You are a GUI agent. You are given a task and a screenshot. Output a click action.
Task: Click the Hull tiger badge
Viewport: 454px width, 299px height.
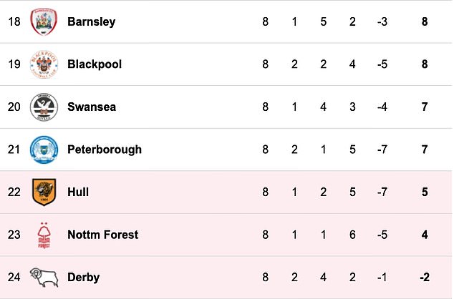44,192
